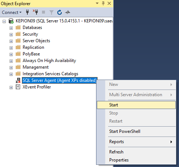Choose Start PowerShell in the context menu
The width and height of the screenshot is (179, 167).
tap(136, 131)
